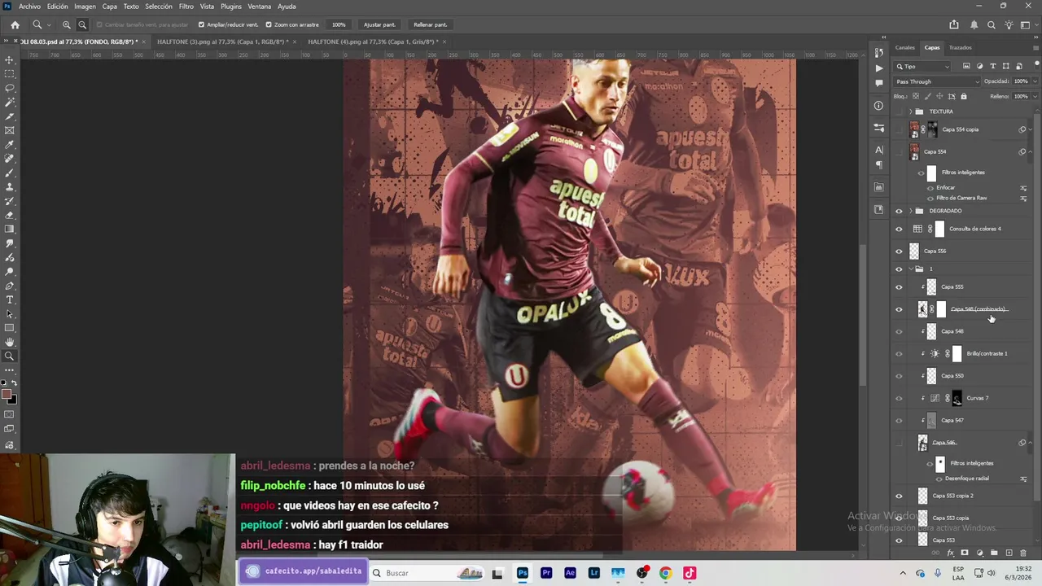The image size is (1042, 586).
Task: Open the Opacidad dropdown arrow
Action: coord(1035,81)
